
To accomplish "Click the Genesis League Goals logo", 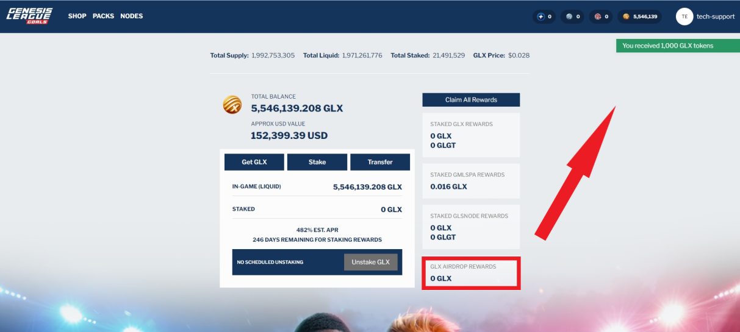I will (x=29, y=16).
